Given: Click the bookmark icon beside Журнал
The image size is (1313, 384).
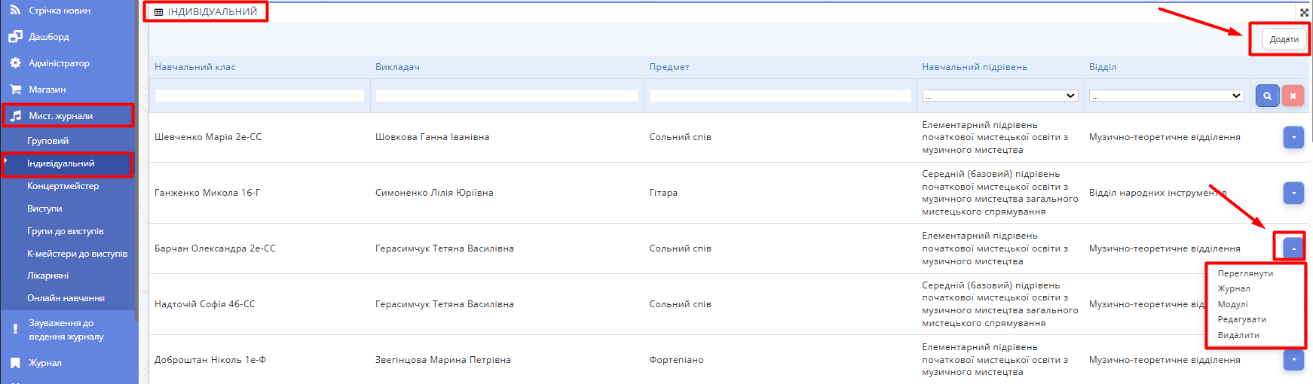Looking at the screenshot, I should pyautogui.click(x=15, y=363).
